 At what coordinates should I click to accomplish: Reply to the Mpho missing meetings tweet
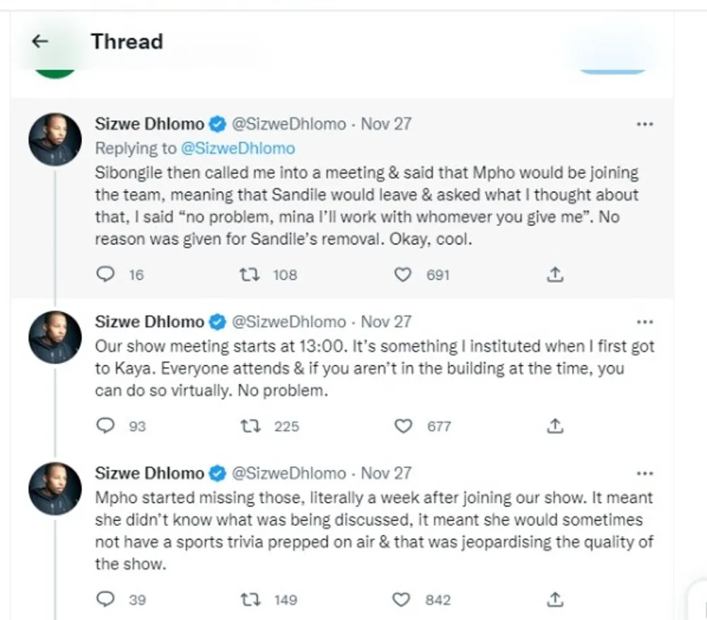pyautogui.click(x=105, y=600)
